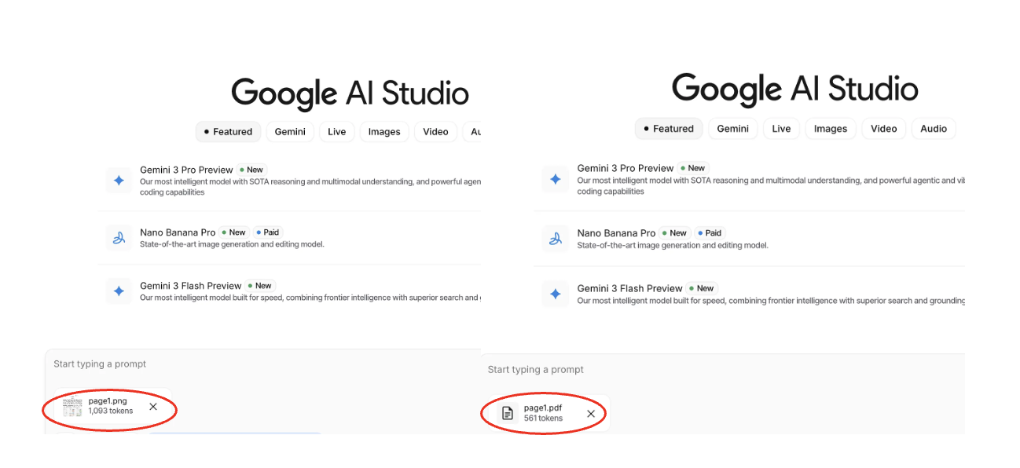Click the Nano Banana Pro banana icon in the right panel
This screenshot has height=468, width=1020.
[556, 239]
